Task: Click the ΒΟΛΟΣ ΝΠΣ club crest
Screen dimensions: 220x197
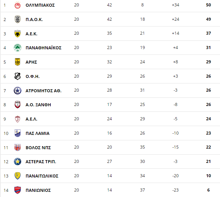Action: 17,147
